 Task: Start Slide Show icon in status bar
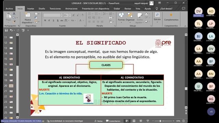click(147, 121)
